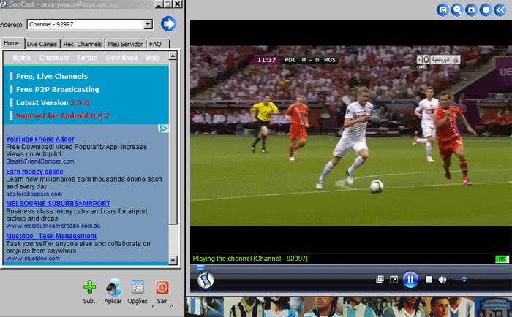Click the scrollbar up arrow in the home pane
Screen dimensions: 512x317
(173, 56)
